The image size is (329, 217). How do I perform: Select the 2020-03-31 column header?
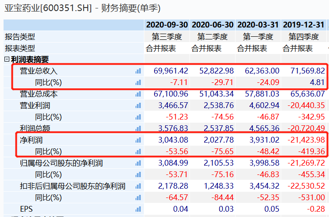coord(258,25)
